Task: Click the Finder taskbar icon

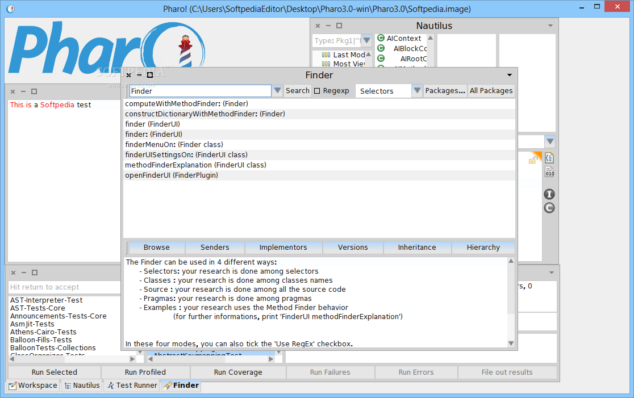Action: (x=168, y=386)
